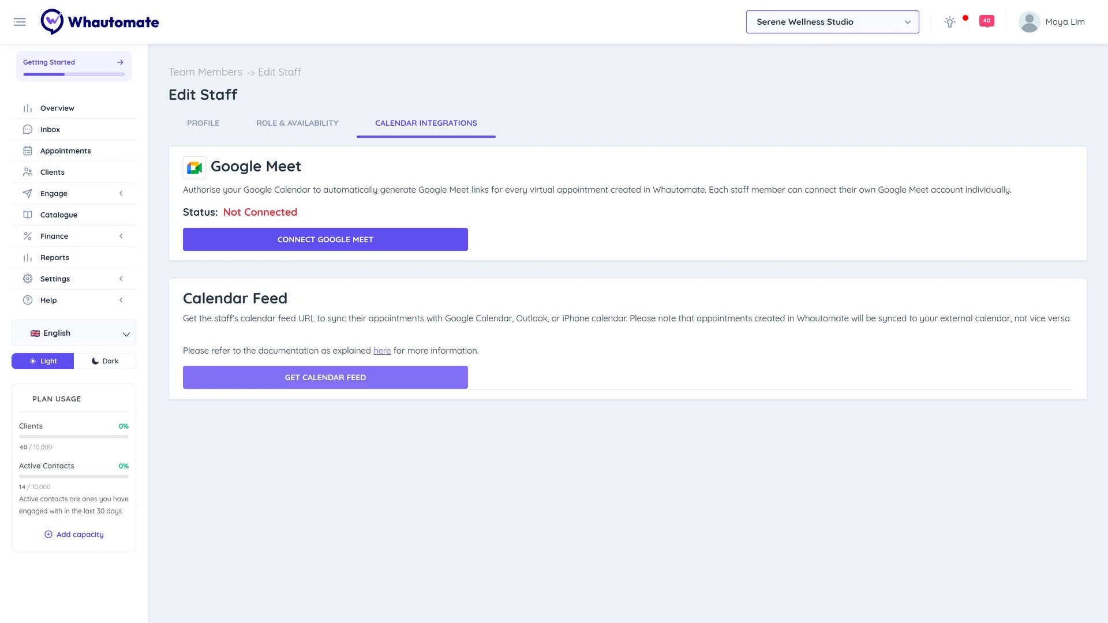Click the Engage paper plane icon
The width and height of the screenshot is (1108, 623).
coord(28,194)
